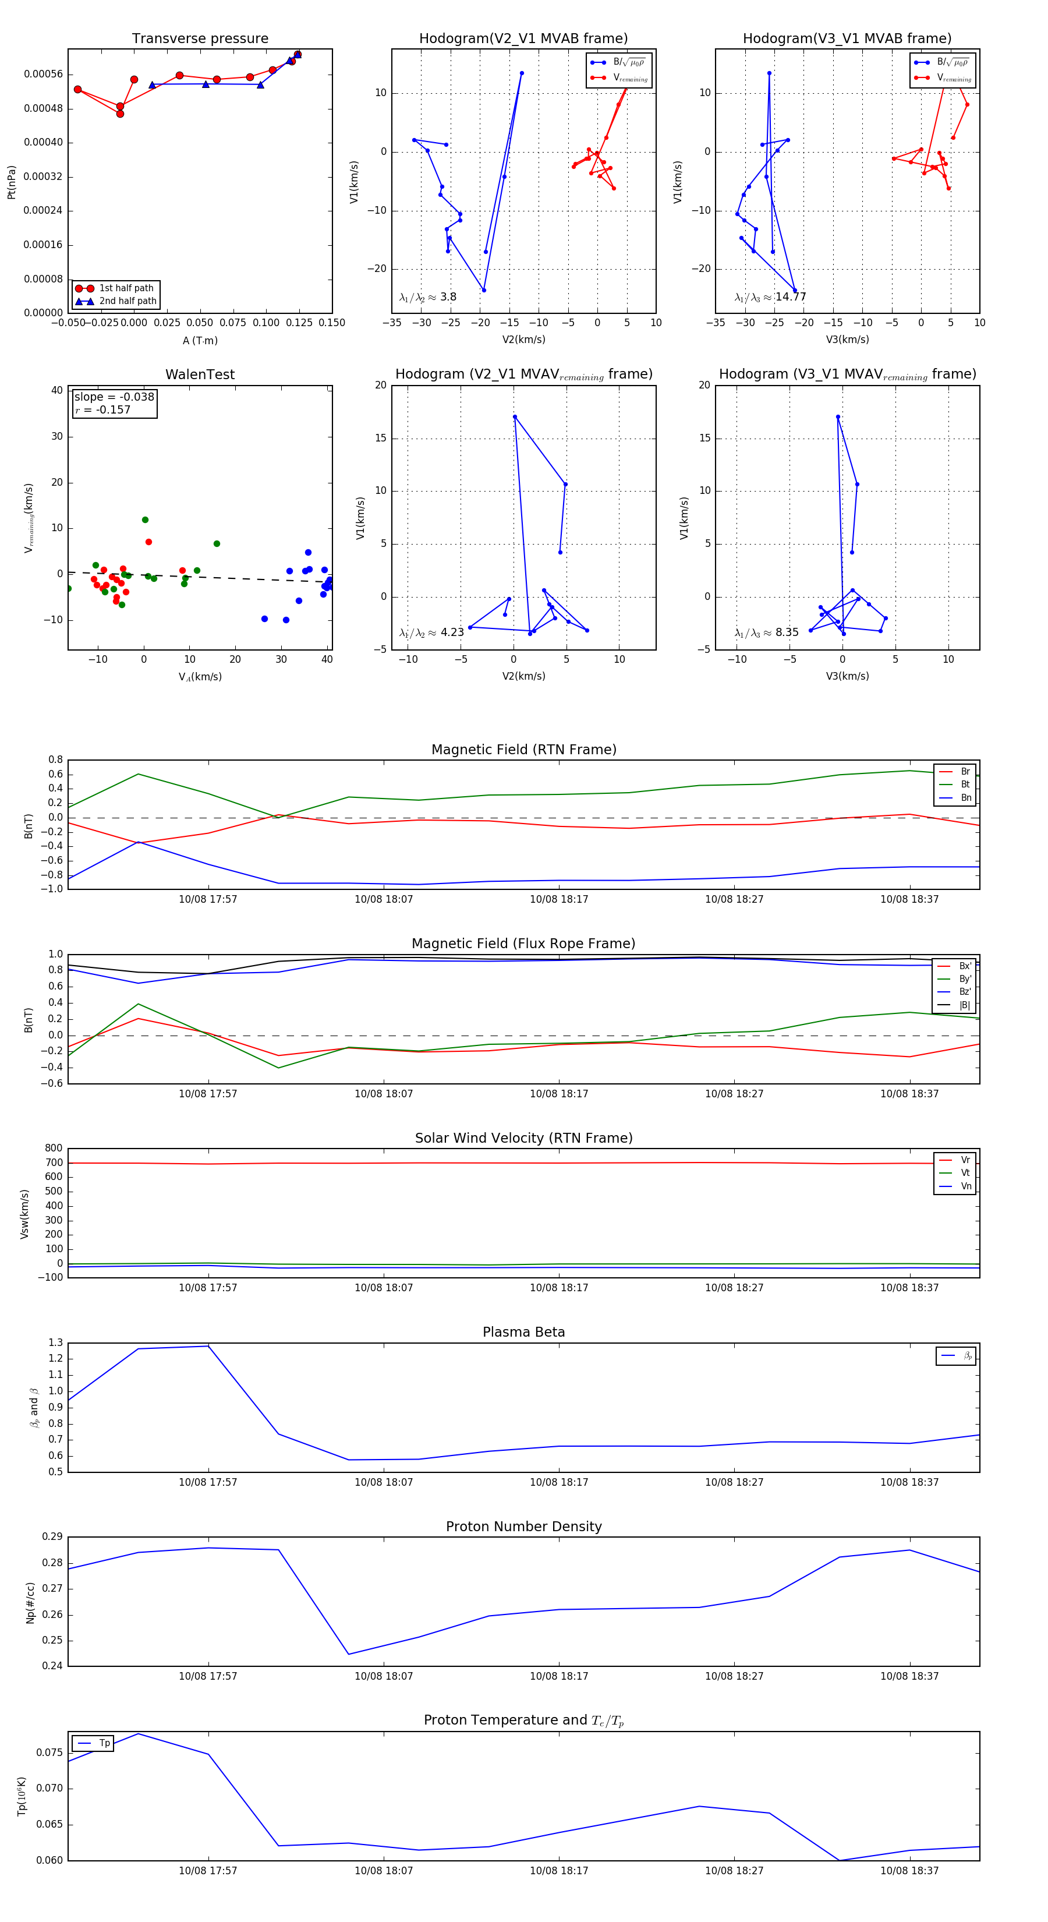Viewport: 1048px width, 1922px height.
Task: Click the plasma beta legend entry
Action: click(956, 1356)
